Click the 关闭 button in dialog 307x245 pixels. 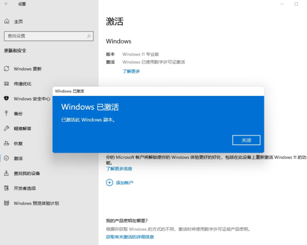[x=246, y=140]
